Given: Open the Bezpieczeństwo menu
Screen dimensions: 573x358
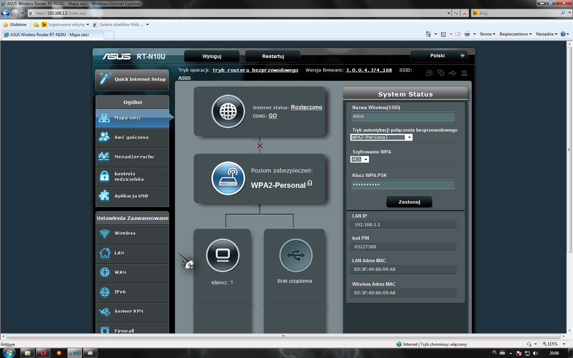Looking at the screenshot, I should [x=515, y=34].
